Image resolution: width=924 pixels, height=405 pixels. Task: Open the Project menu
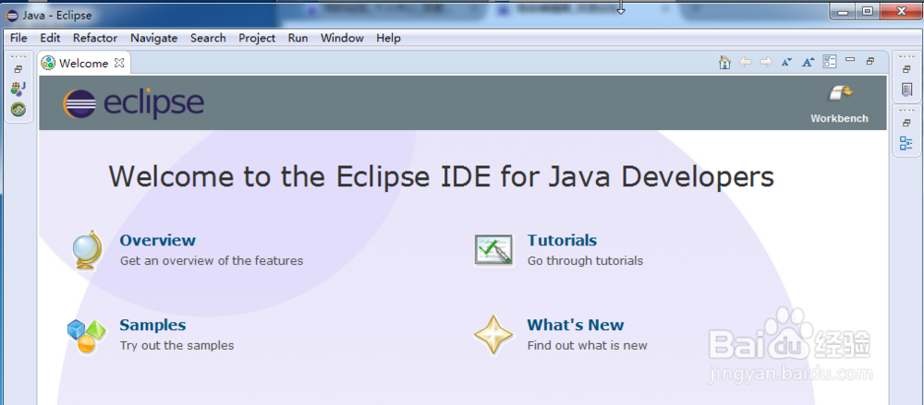256,38
